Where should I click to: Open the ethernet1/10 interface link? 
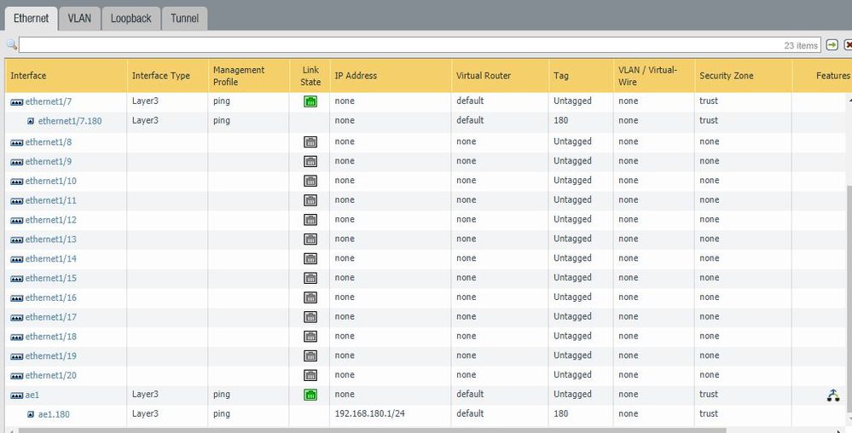point(51,181)
